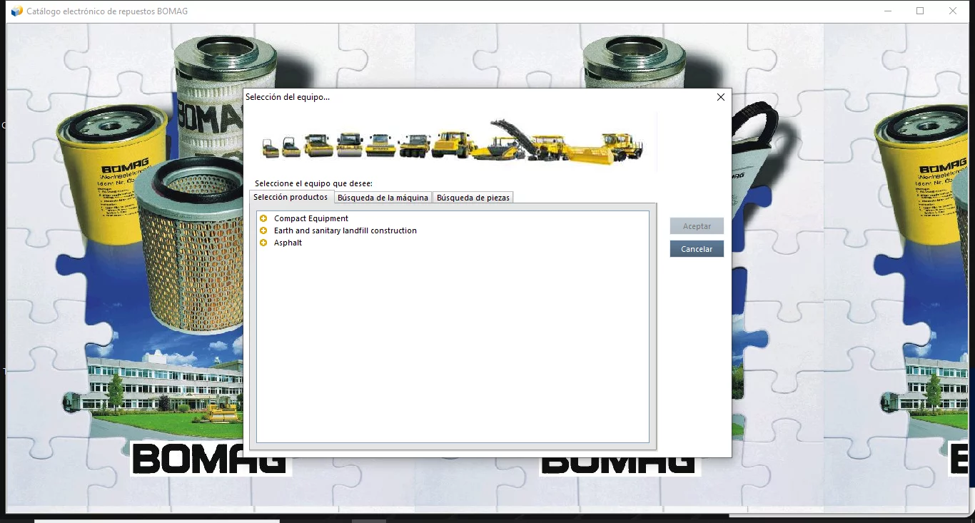This screenshot has width=975, height=523.
Task: Expand the Compact Equipment category
Action: 263,218
